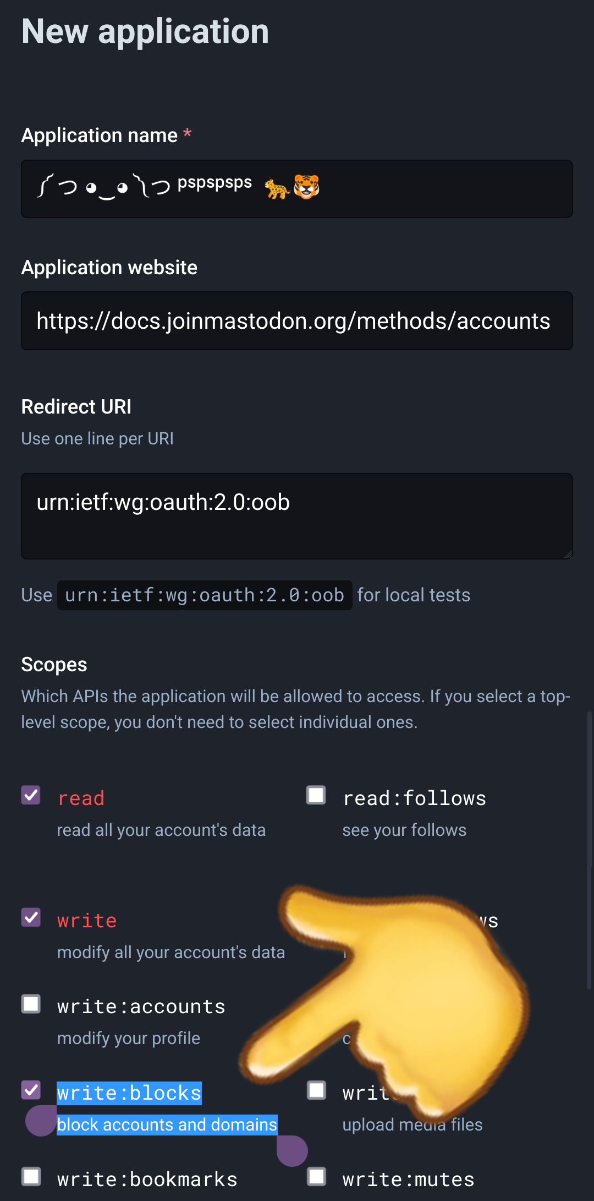594x1201 pixels.
Task: Toggle the read scope checkbox
Action: point(31,795)
